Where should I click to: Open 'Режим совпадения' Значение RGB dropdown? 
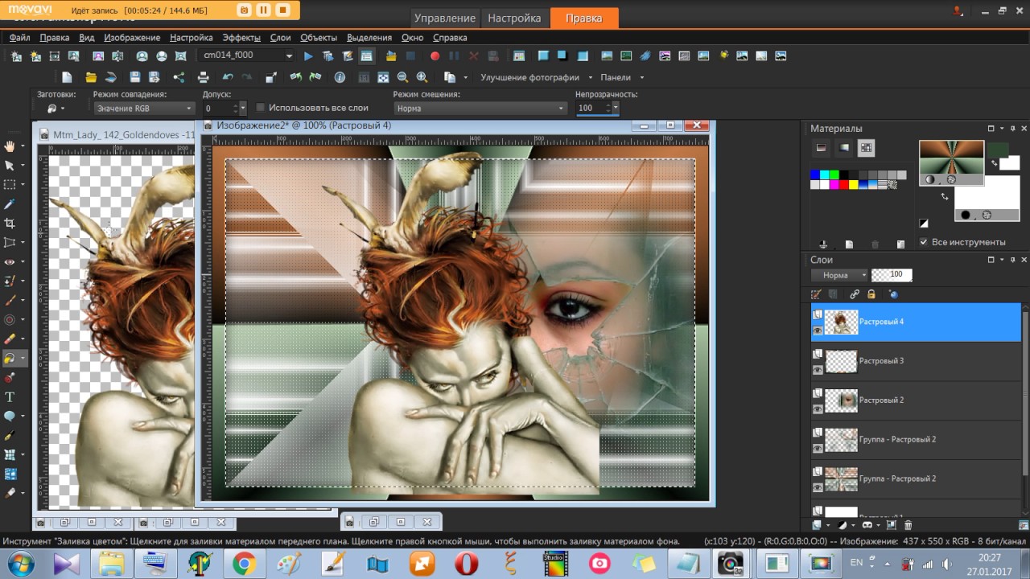144,108
